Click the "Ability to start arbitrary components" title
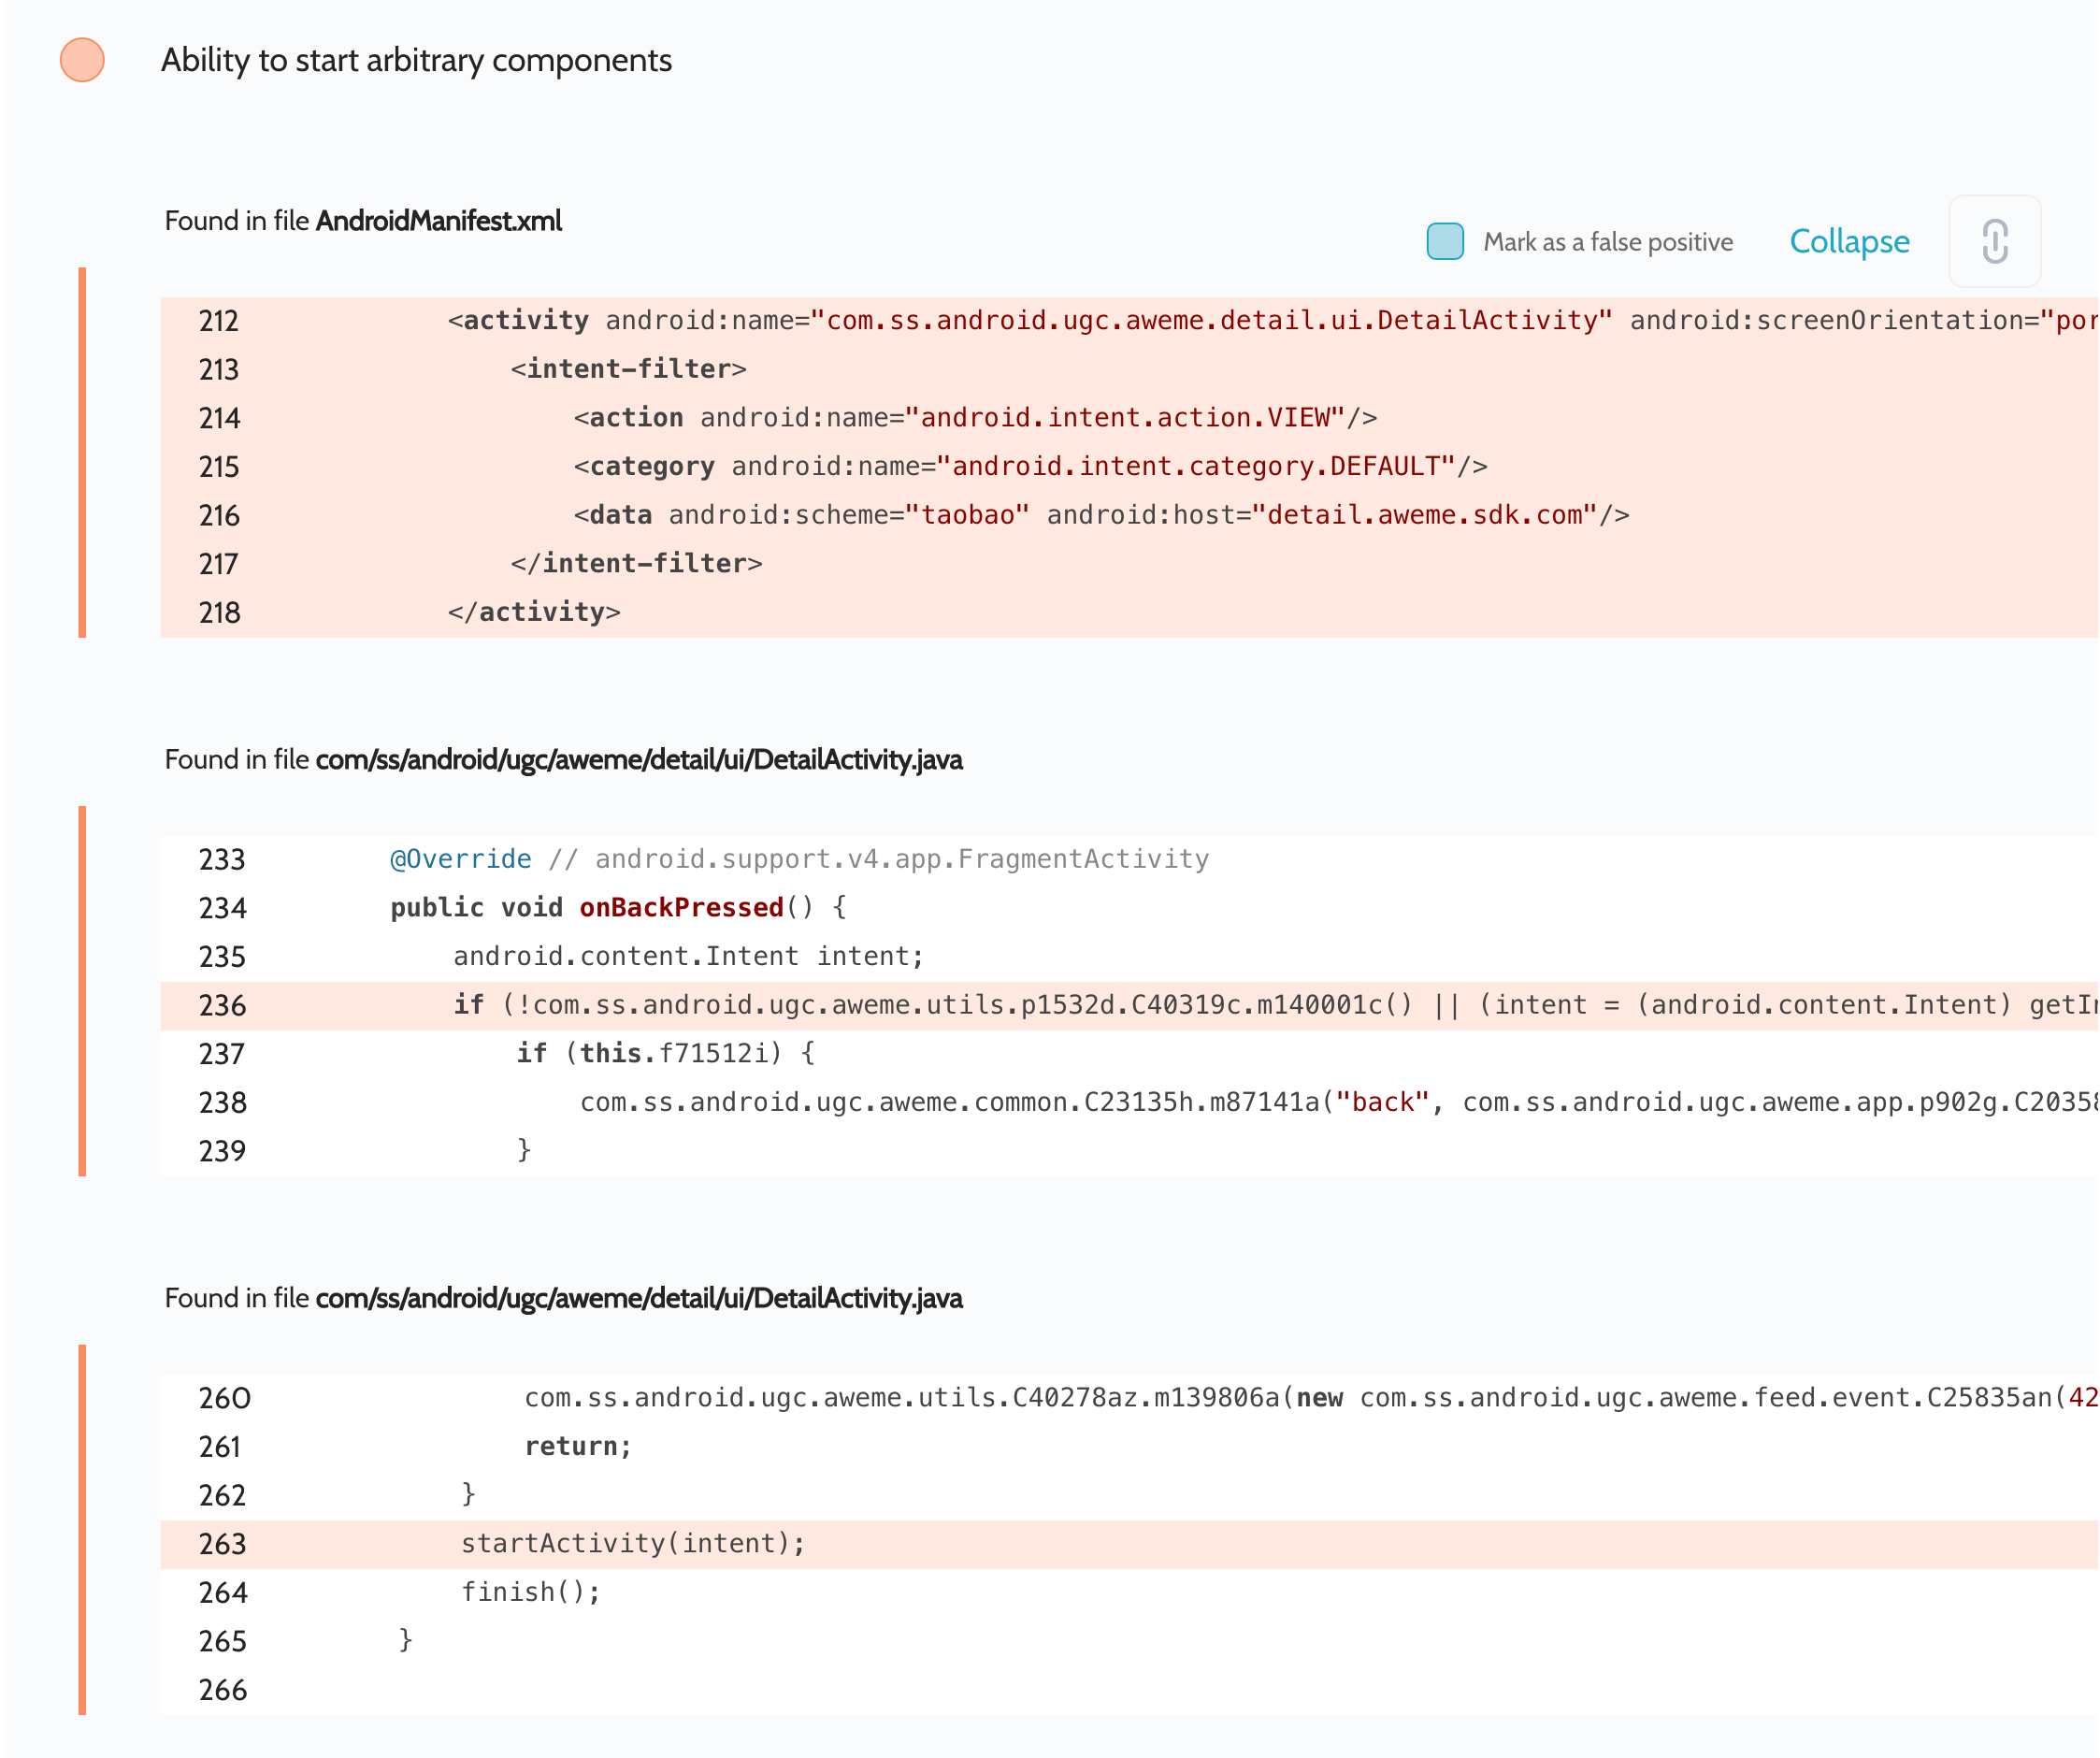Image resolution: width=2100 pixels, height=1758 pixels. 416,60
